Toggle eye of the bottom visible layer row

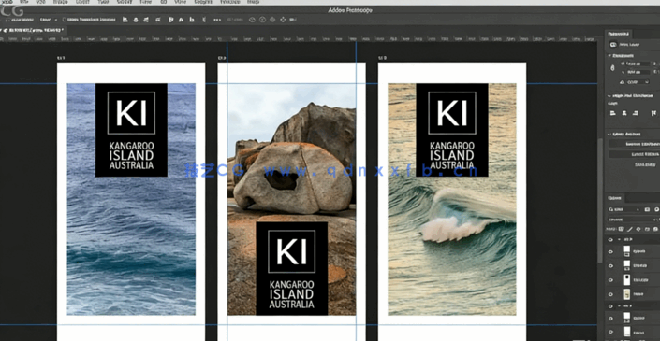610,332
